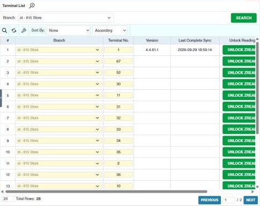Viewport: 260px width, 206px height.
Task: Click Terminal No. field in row 11
Action: 118,164
